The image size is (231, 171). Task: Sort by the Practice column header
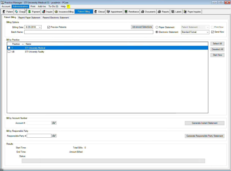[x=16, y=44]
